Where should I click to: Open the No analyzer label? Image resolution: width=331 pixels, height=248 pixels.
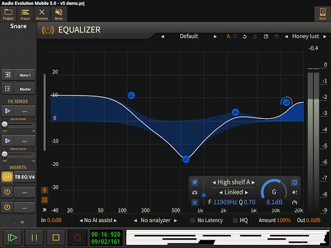coord(155,220)
